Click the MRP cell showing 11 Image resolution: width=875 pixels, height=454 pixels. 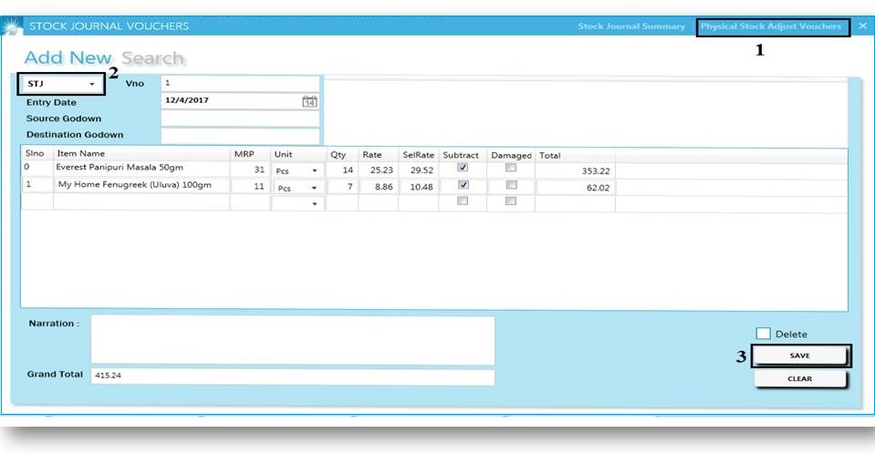250,186
